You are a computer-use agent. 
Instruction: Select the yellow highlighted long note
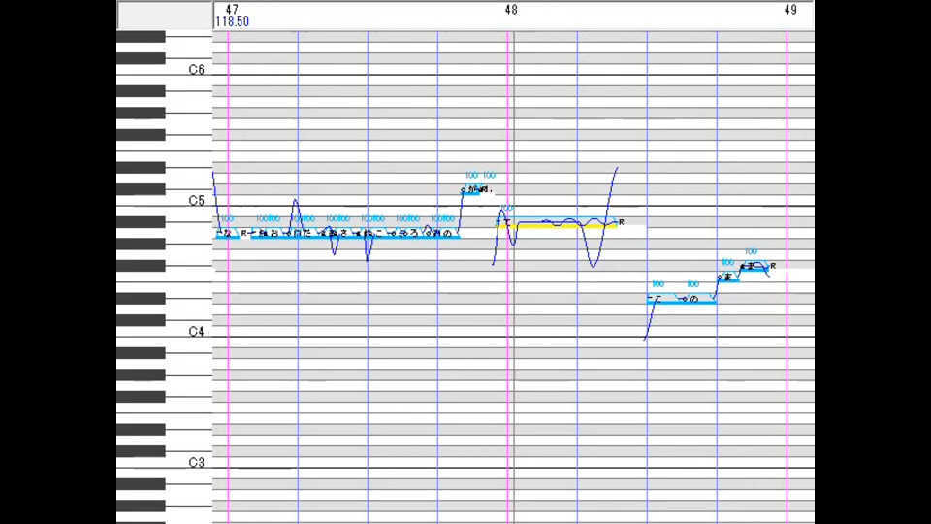pos(557,223)
